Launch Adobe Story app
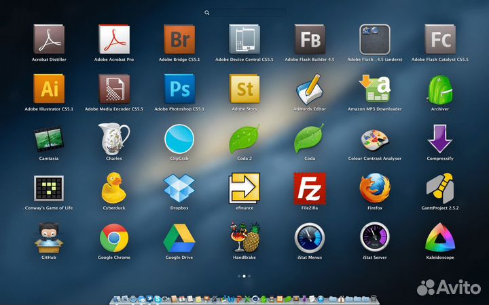 [244, 89]
